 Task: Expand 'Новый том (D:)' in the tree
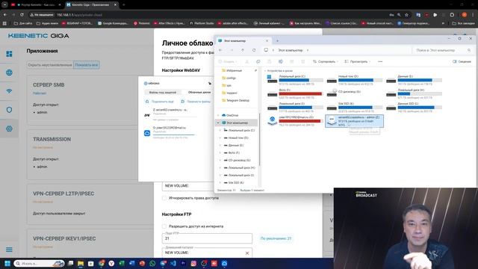220,137
